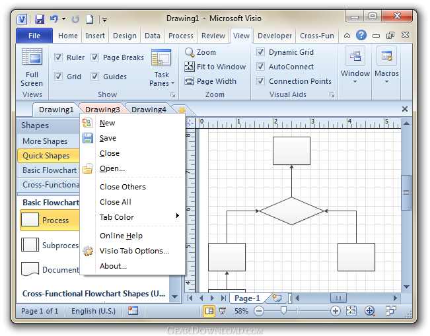
Task: Select the Document shape in stencil
Action: (x=50, y=270)
